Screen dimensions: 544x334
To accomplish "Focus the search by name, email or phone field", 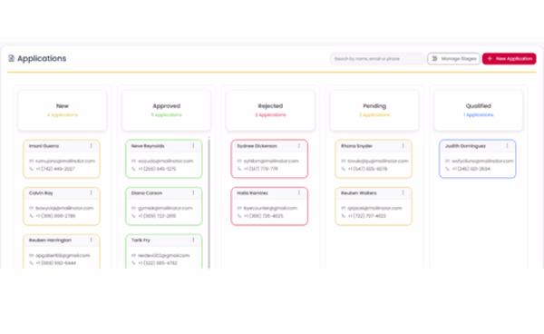I will coord(377,59).
